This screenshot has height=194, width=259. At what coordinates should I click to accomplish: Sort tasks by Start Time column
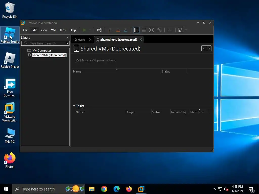(199, 112)
